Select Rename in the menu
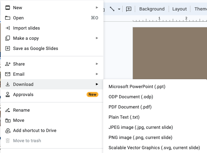Screen dimensions: 207x153 52,110
